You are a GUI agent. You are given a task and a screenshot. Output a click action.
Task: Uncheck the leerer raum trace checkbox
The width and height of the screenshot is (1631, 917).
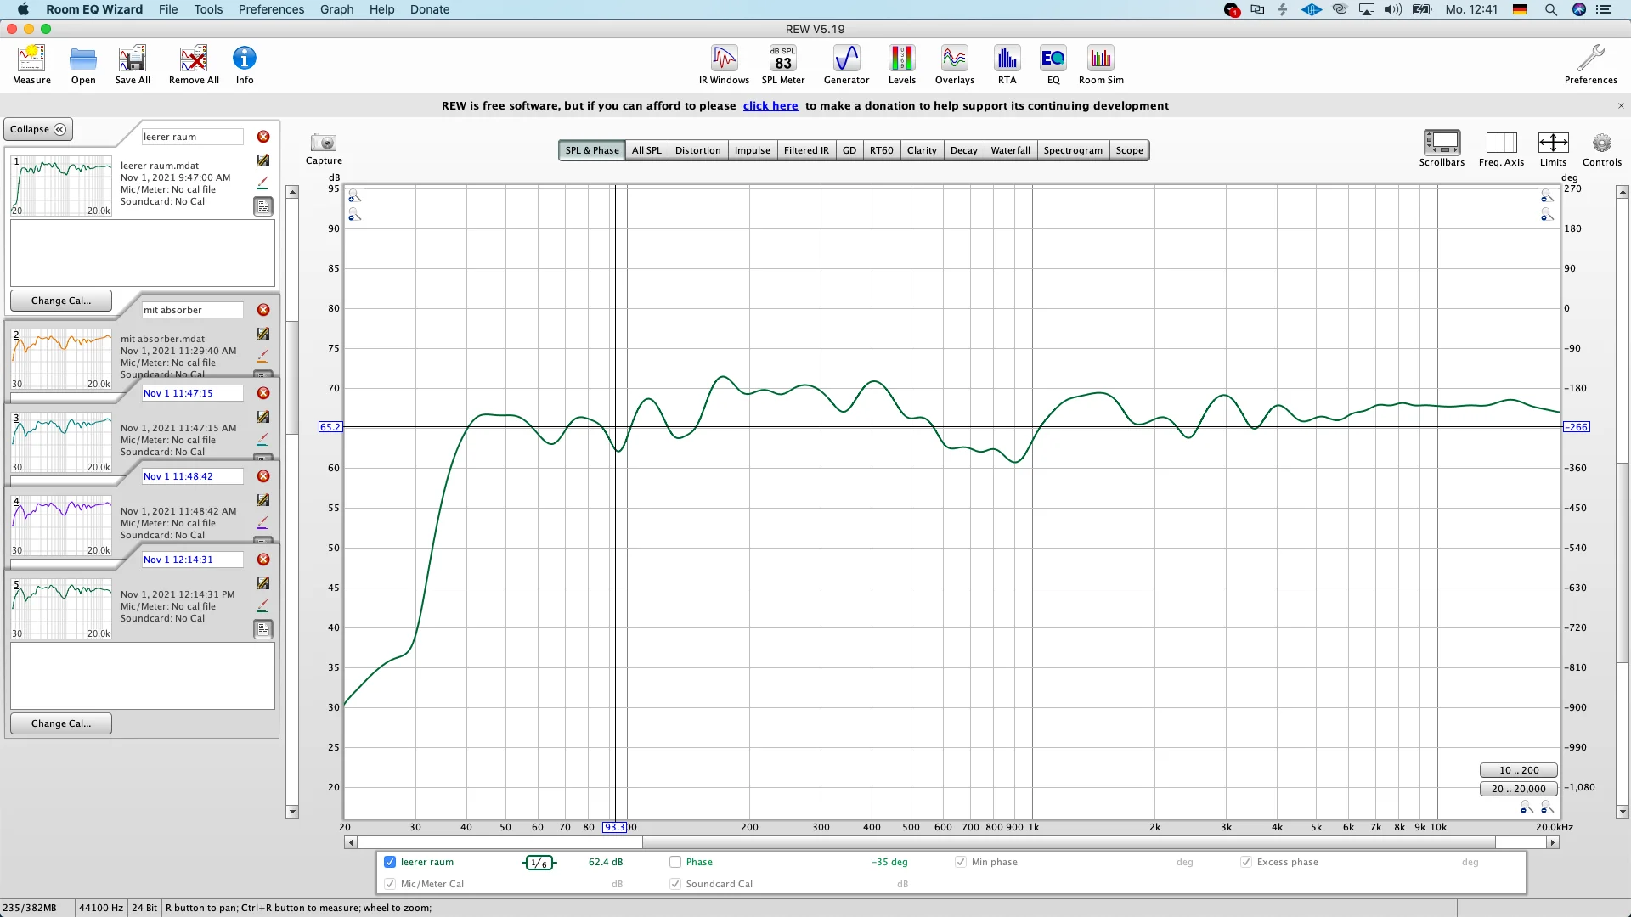click(x=390, y=862)
